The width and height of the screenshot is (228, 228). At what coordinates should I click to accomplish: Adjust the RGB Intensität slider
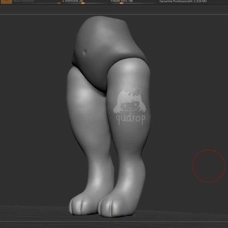pos(37,2)
